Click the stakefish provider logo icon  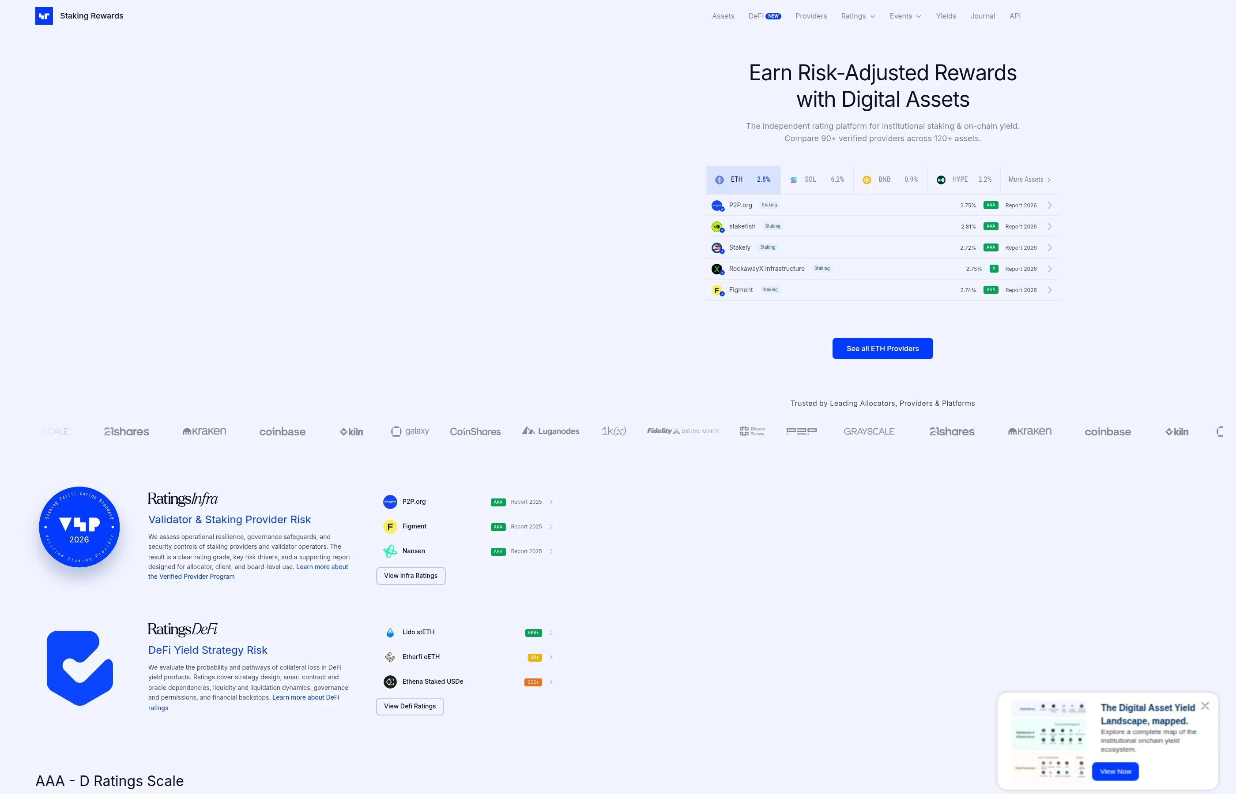click(x=717, y=227)
